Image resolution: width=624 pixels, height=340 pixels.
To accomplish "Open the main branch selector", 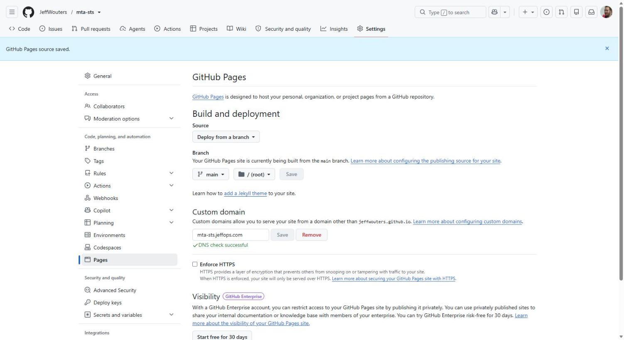I will pyautogui.click(x=211, y=174).
